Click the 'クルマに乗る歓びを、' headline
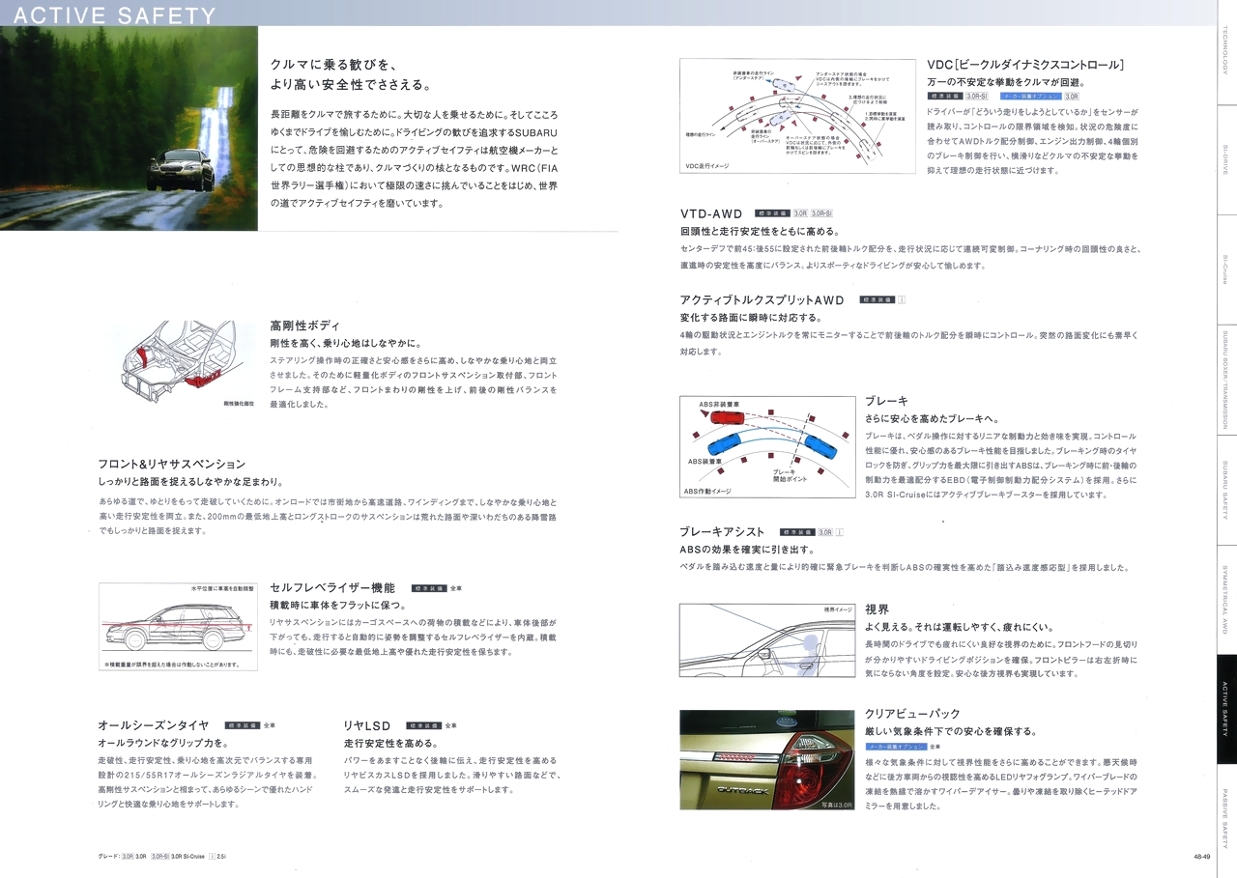The image size is (1237, 878). point(332,65)
